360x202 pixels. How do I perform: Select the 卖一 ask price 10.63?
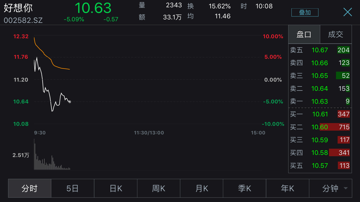point(320,101)
